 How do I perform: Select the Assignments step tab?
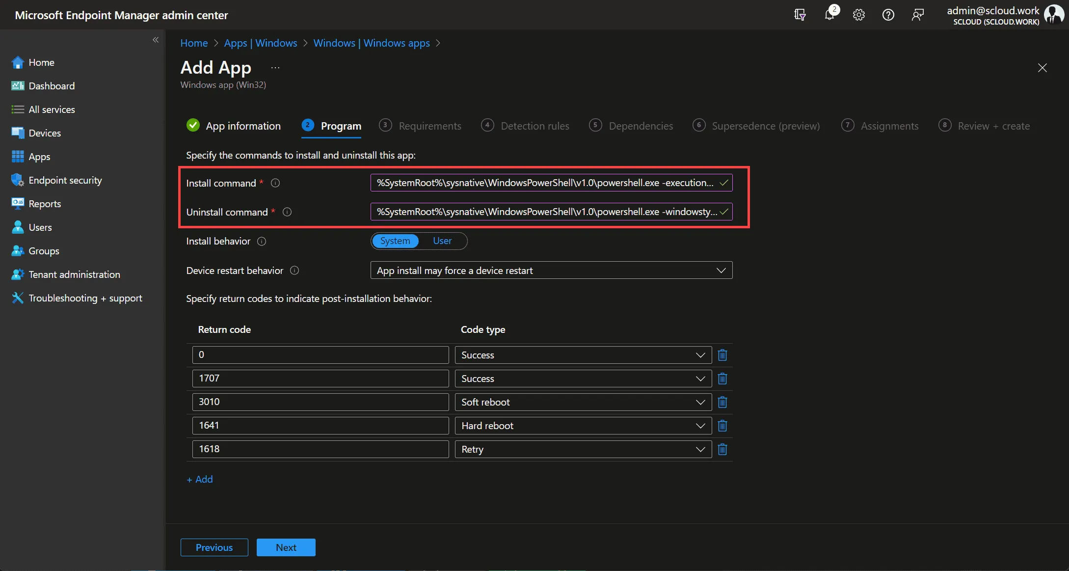click(880, 126)
